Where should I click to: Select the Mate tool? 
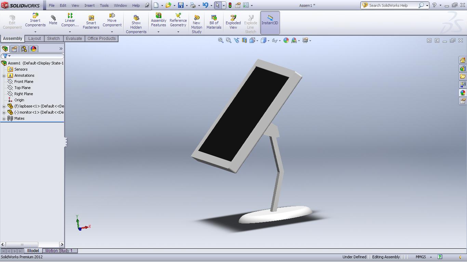pyautogui.click(x=53, y=20)
